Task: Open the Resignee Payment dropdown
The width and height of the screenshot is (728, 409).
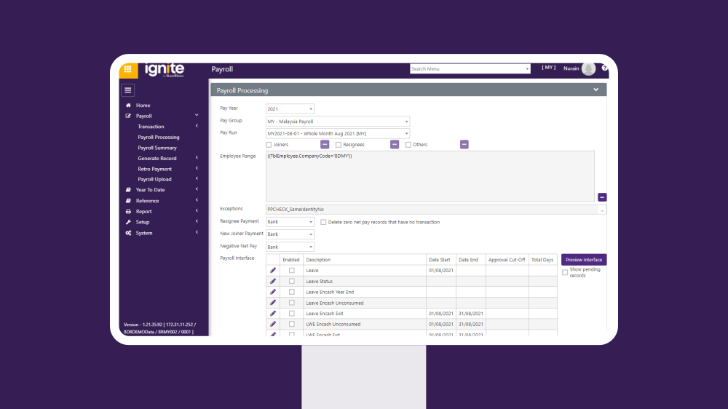Action: [290, 222]
